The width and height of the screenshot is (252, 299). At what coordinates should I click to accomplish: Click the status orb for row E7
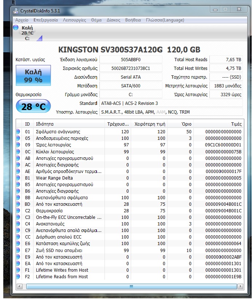(x=18, y=250)
